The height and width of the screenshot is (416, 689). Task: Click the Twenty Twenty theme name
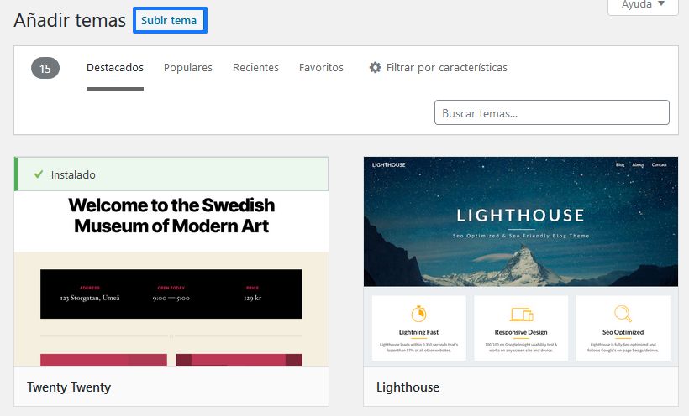coord(69,387)
